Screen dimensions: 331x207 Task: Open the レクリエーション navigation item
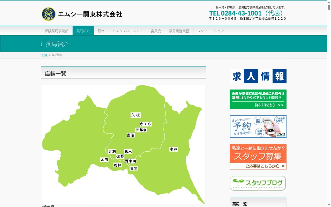(x=211, y=31)
